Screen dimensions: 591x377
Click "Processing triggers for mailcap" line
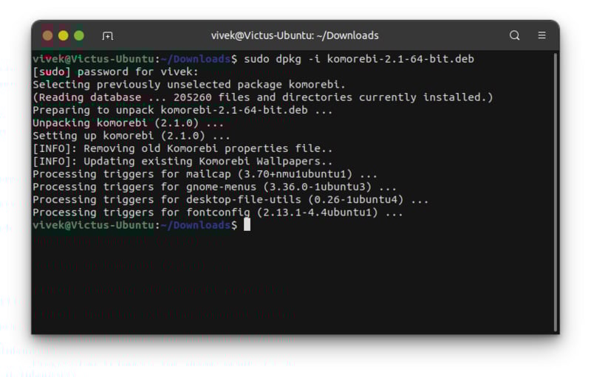(x=205, y=174)
